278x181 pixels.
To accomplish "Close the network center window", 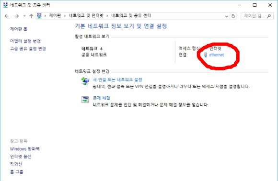I will click(270, 5).
